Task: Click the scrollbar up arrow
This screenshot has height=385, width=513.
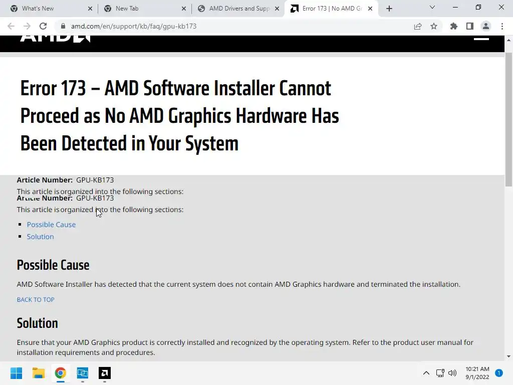Action: pos(509,40)
